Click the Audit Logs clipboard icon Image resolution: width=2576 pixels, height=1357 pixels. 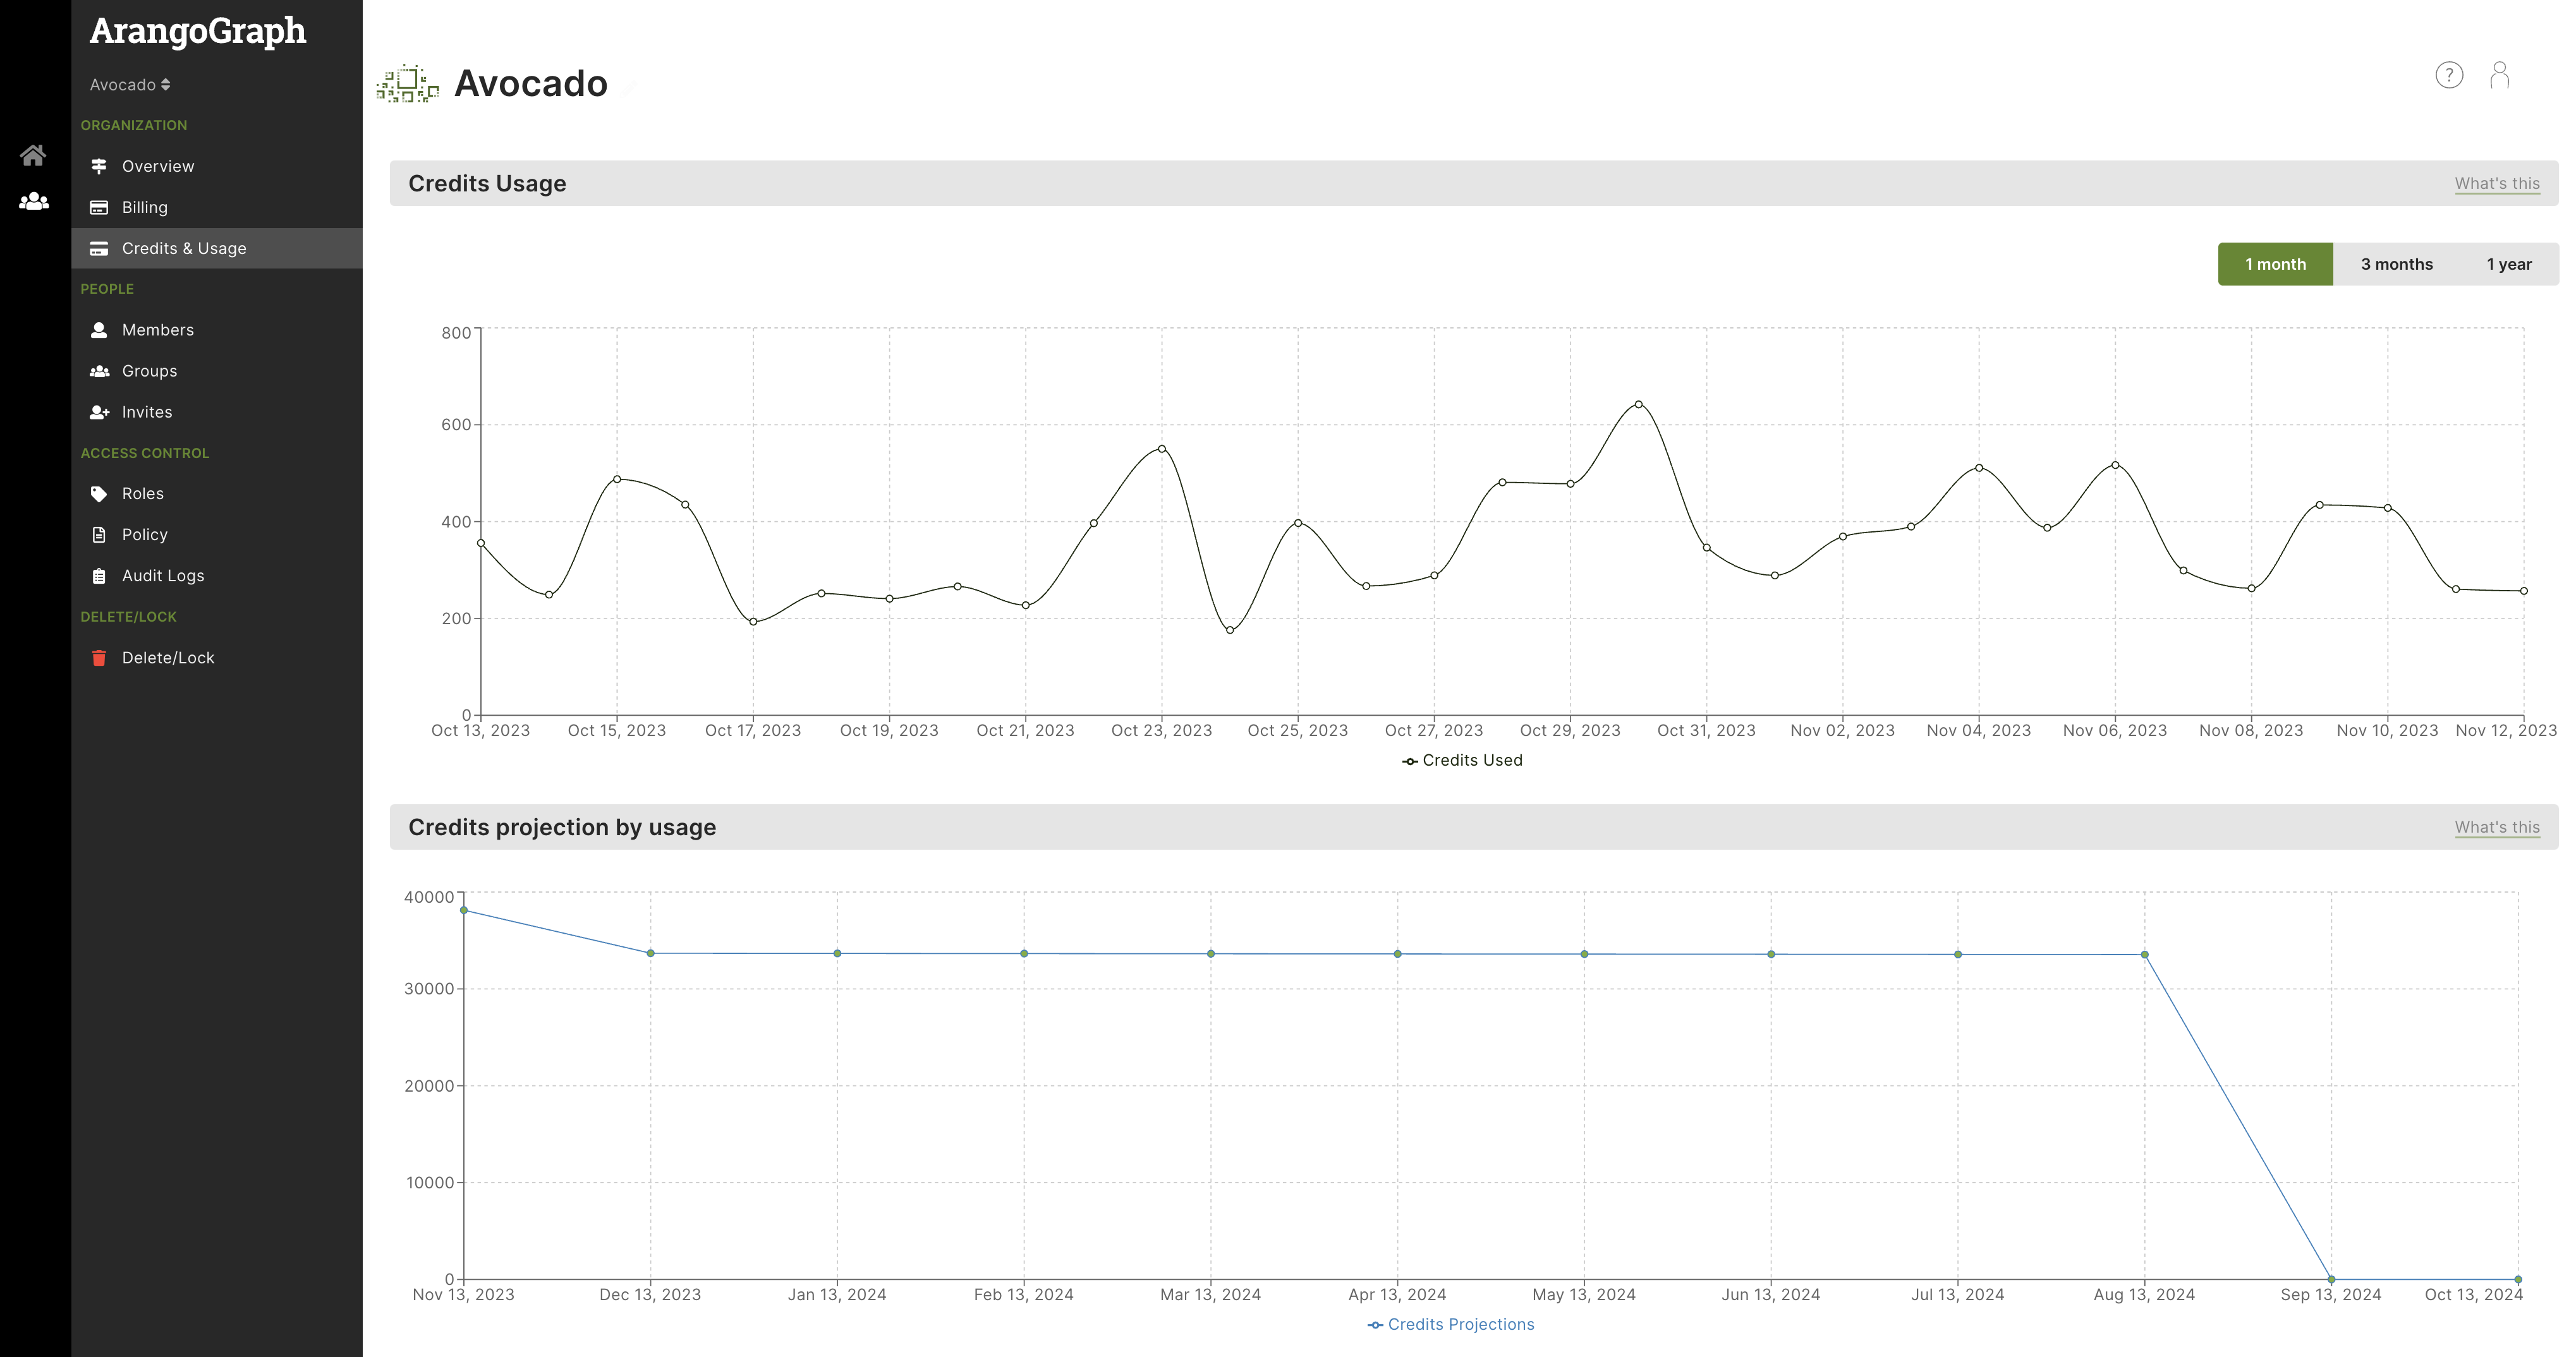99,576
